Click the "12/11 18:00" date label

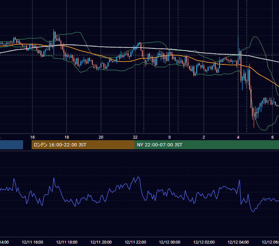(67, 242)
